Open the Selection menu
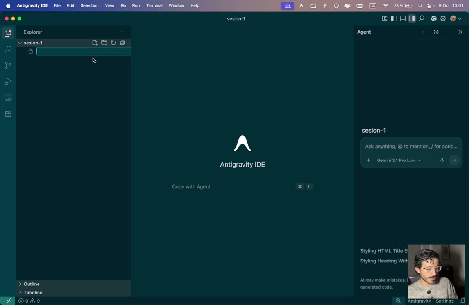Screen dimensions: 469x305 (x=90, y=5)
